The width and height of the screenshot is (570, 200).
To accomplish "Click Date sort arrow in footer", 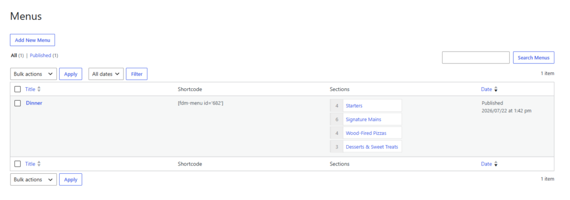I will tap(495, 164).
